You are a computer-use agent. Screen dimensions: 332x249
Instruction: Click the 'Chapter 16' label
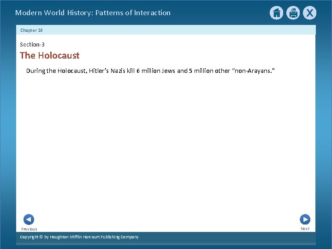31,30
